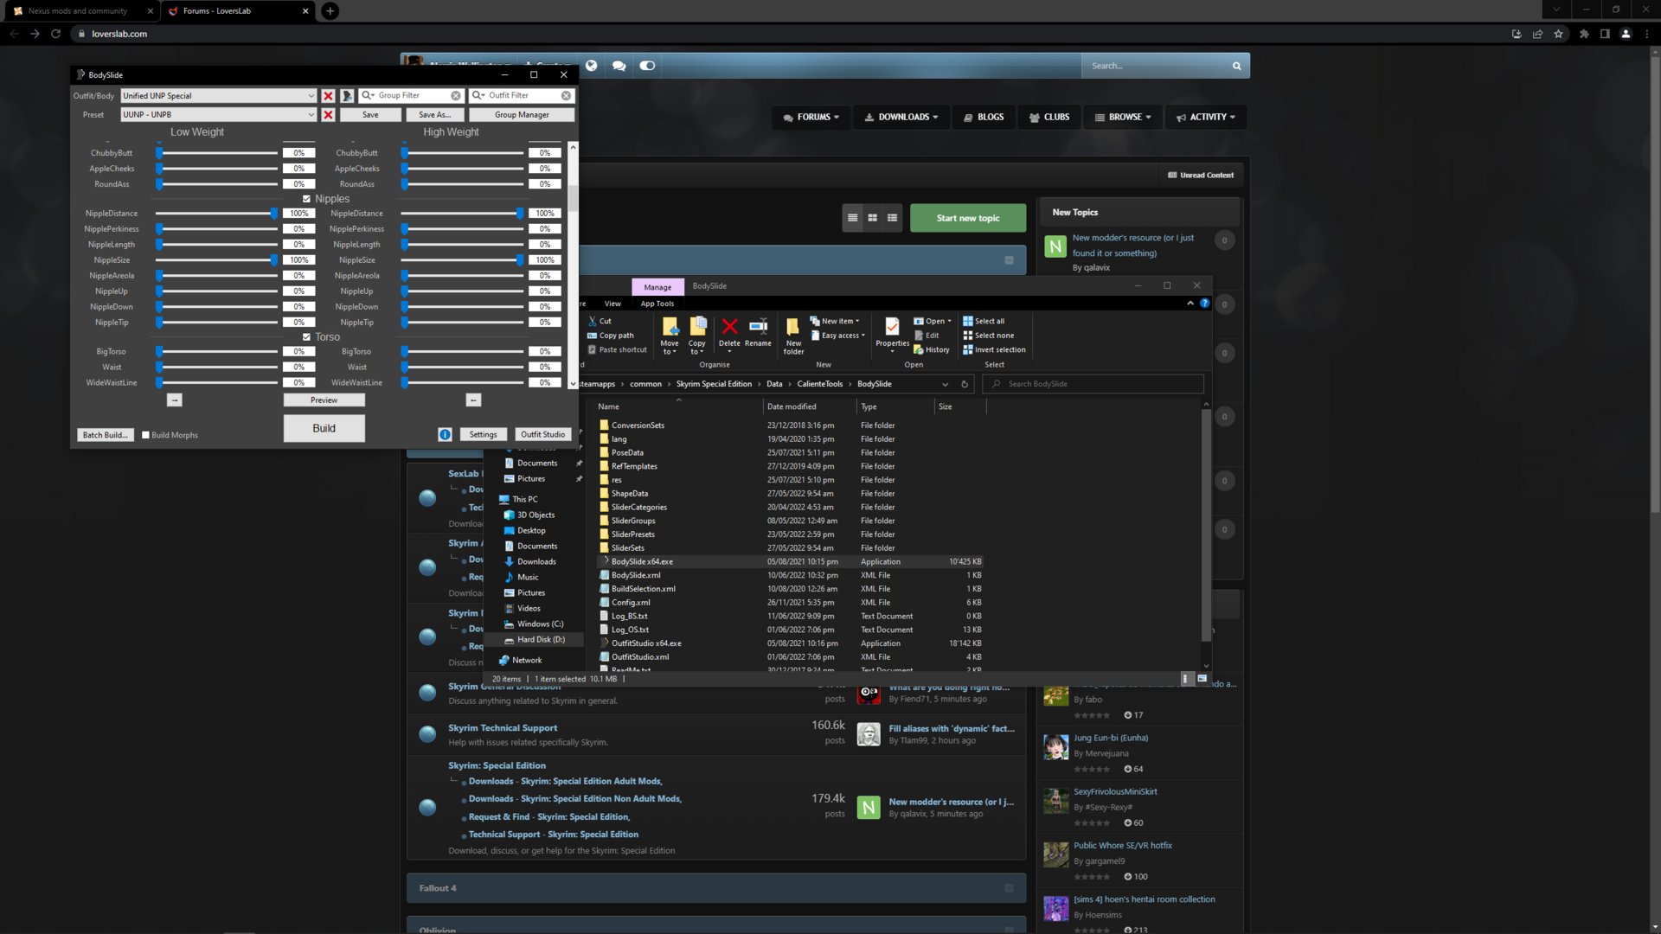Enable the Build Morphs checkbox

pos(145,435)
